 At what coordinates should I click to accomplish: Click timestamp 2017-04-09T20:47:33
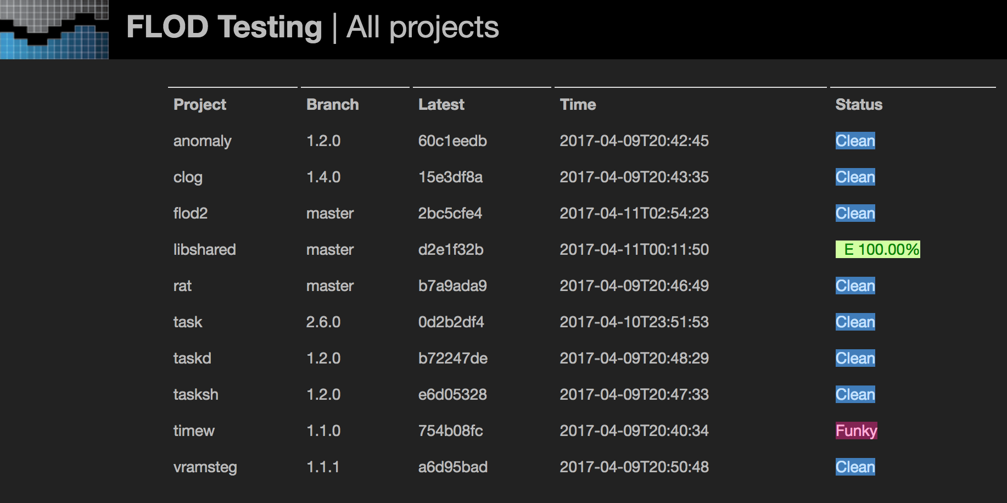point(634,394)
